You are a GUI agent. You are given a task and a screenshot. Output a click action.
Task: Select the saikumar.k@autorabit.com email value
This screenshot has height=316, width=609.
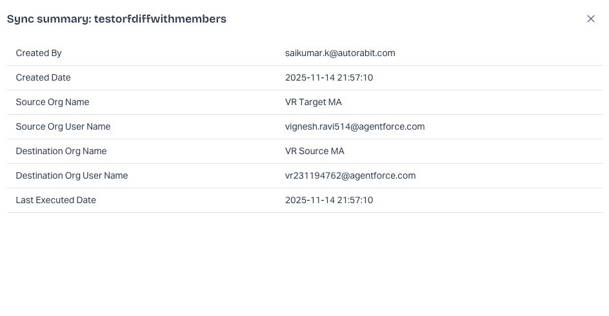pos(340,53)
